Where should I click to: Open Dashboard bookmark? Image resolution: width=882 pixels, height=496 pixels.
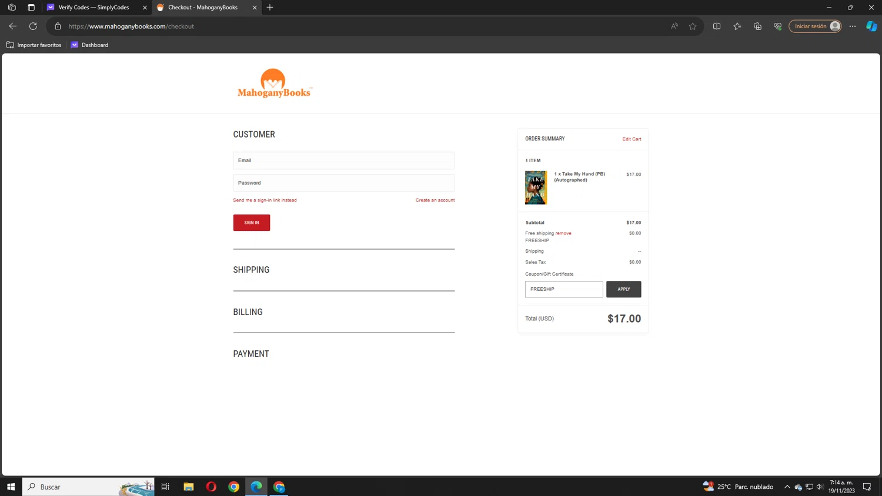click(x=89, y=45)
